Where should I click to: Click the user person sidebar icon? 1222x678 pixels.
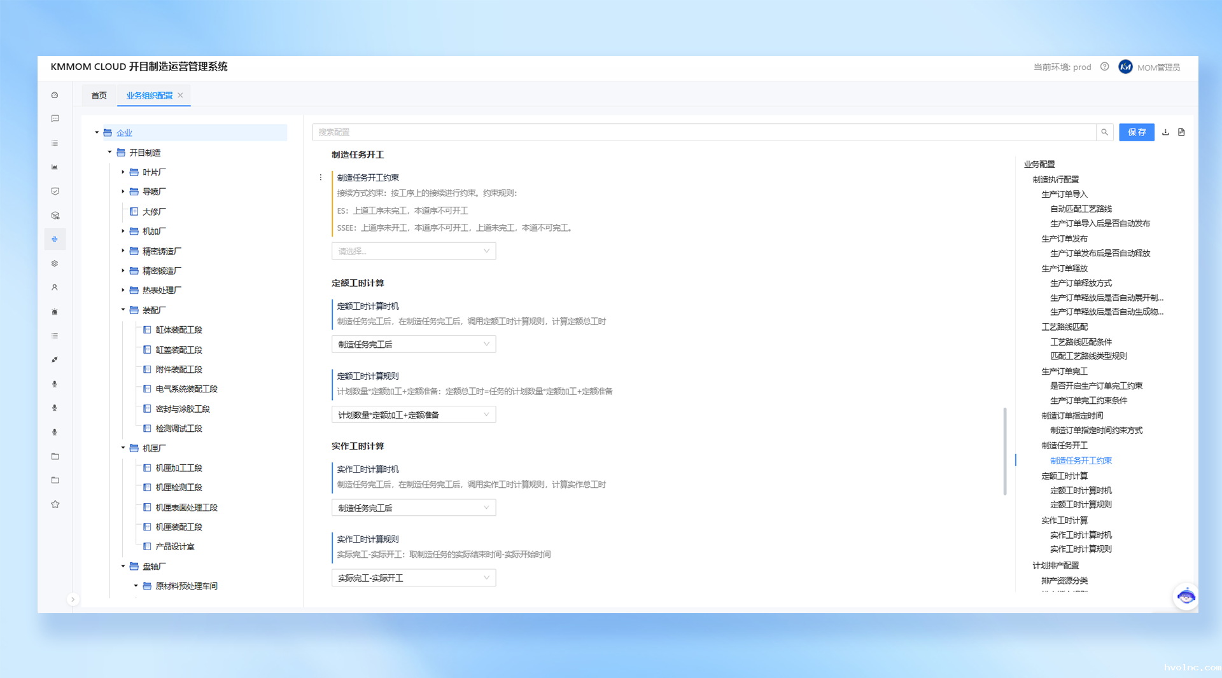point(55,287)
